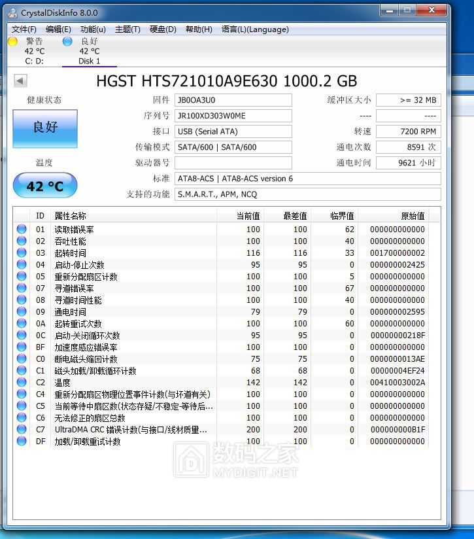Click status orb for C1 磁头加载/卸载循环计数 row
This screenshot has width=474, height=539.
[22, 370]
